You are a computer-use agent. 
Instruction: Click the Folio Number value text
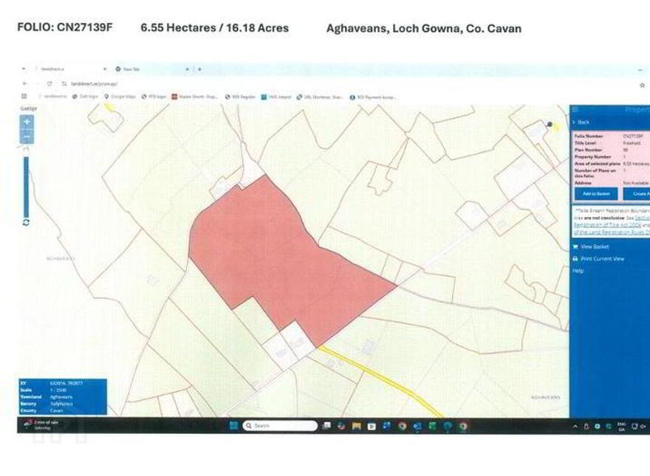(632, 136)
